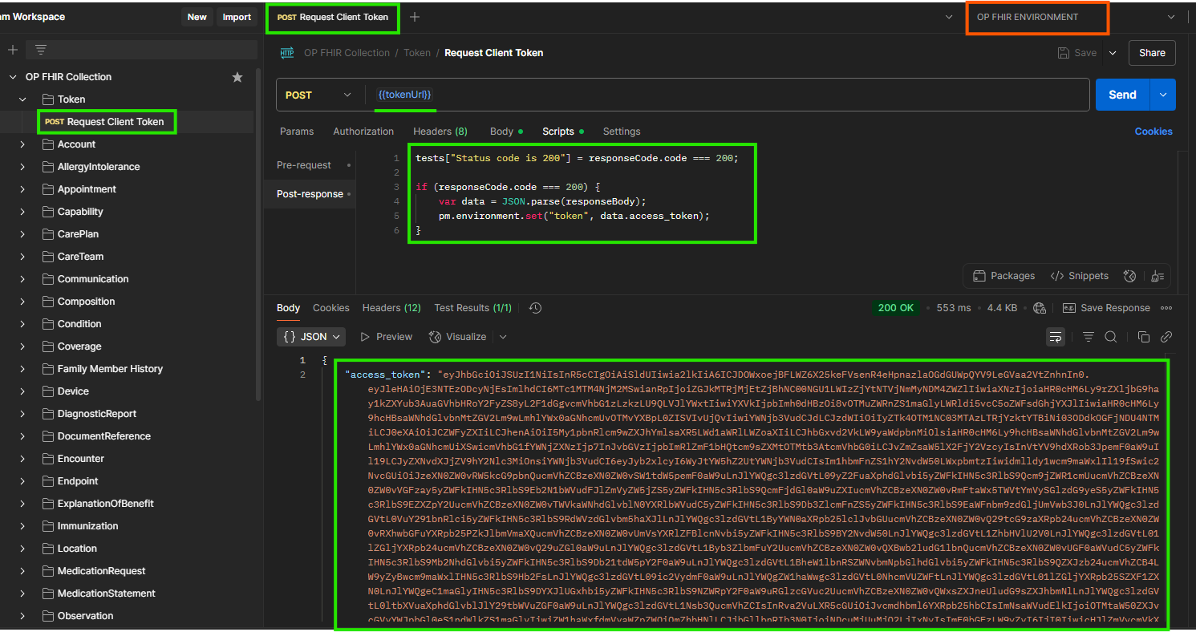Image resolution: width=1196 pixels, height=632 pixels.
Task: Open the Cookies link
Action: point(1153,132)
